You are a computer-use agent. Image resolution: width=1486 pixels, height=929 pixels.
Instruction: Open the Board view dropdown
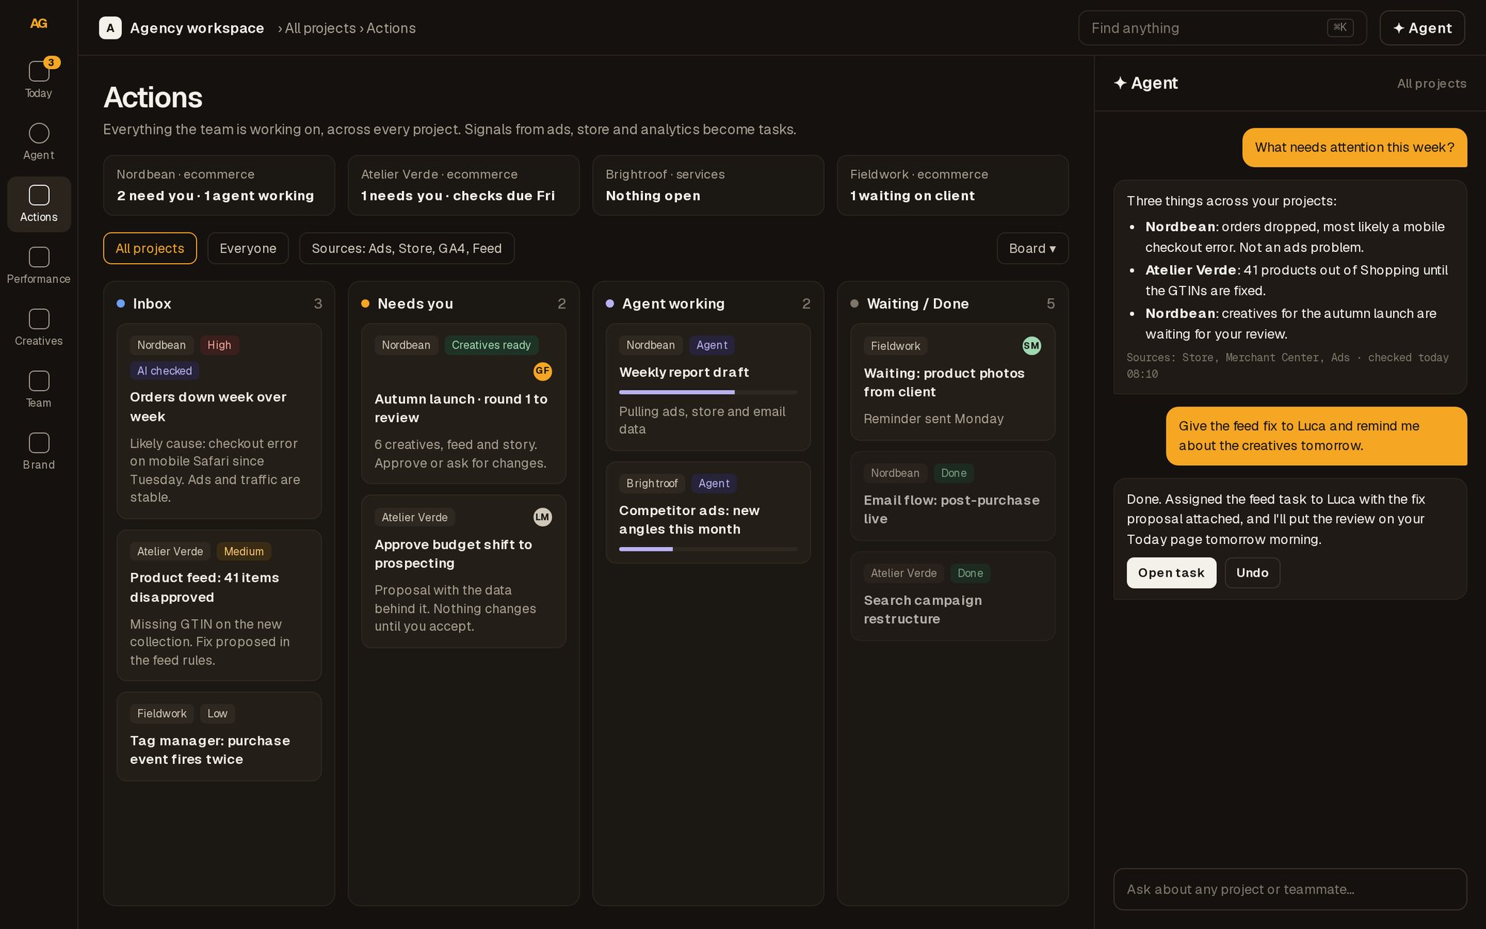1032,248
